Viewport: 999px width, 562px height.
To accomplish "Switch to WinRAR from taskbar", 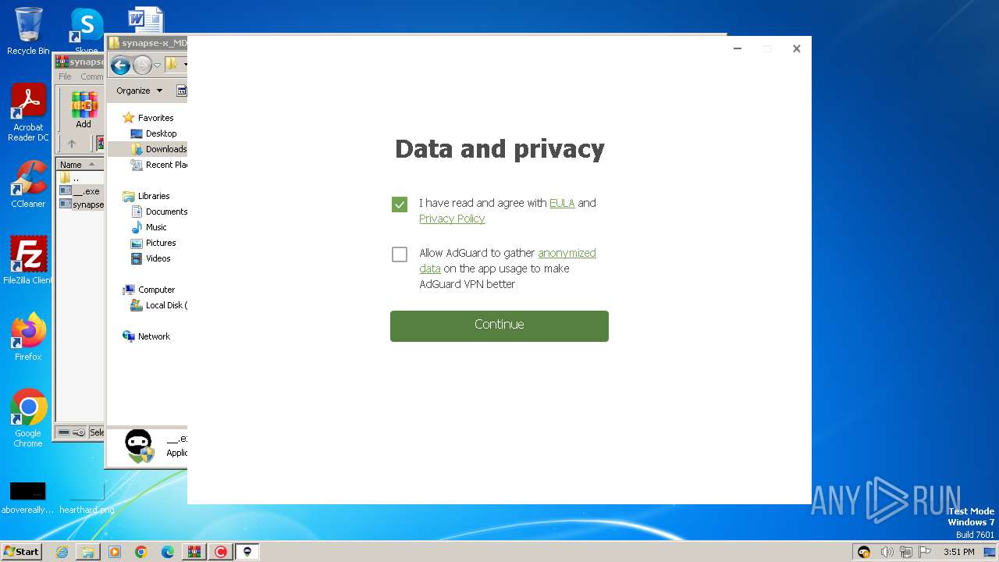I will (194, 552).
